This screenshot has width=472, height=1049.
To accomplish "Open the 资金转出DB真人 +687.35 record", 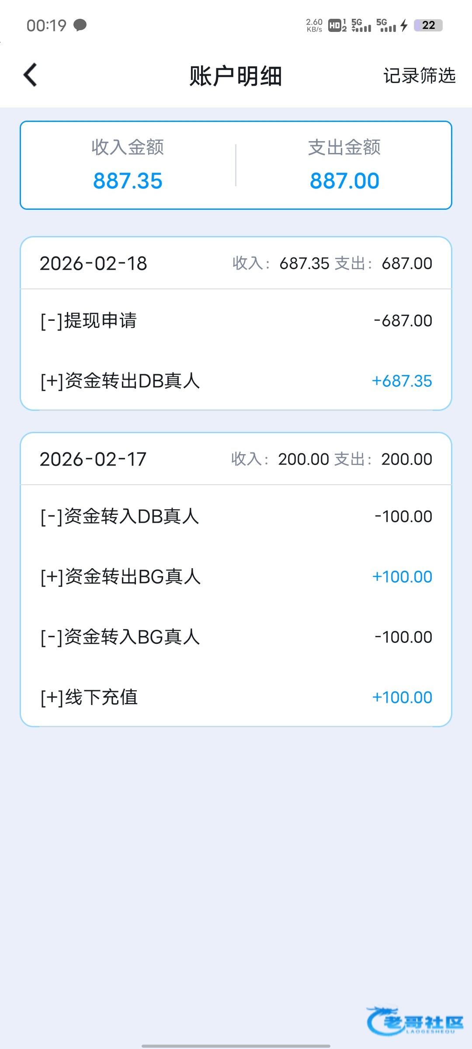I will [x=236, y=381].
